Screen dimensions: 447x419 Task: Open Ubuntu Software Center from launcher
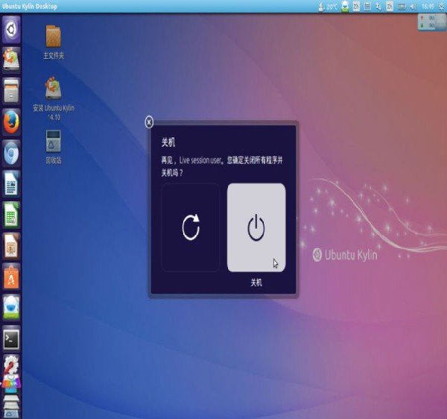point(11,276)
